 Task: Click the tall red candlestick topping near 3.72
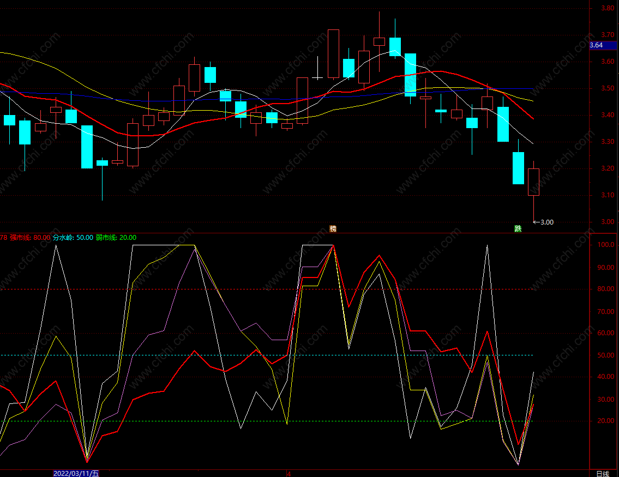pos(334,53)
